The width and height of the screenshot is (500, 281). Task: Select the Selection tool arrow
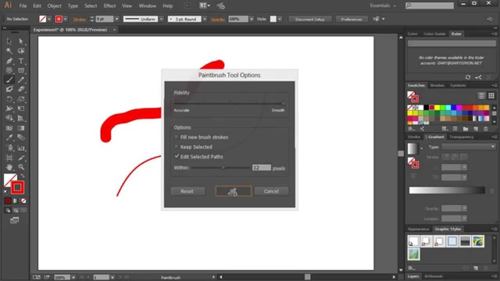click(x=9, y=41)
